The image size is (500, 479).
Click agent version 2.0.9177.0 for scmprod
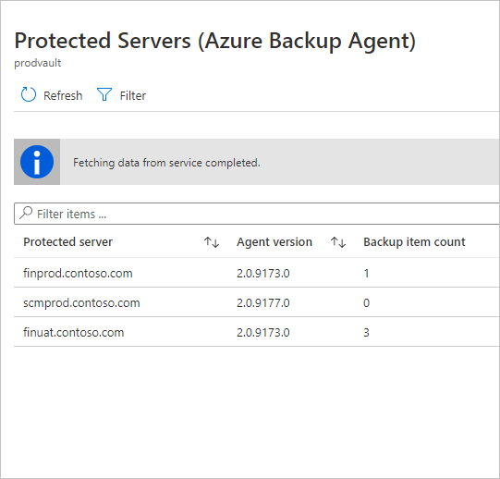pyautogui.click(x=263, y=302)
